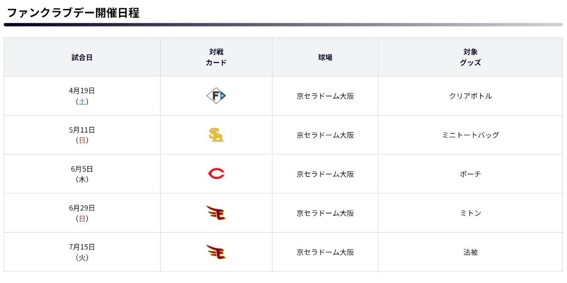The height and width of the screenshot is (283, 567).
Task: Click the クリアボトル goods text
Action: click(x=471, y=96)
